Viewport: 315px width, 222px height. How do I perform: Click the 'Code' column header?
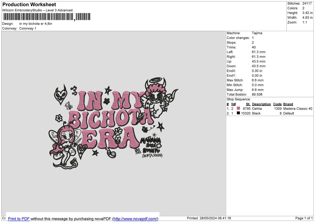pos(277,104)
